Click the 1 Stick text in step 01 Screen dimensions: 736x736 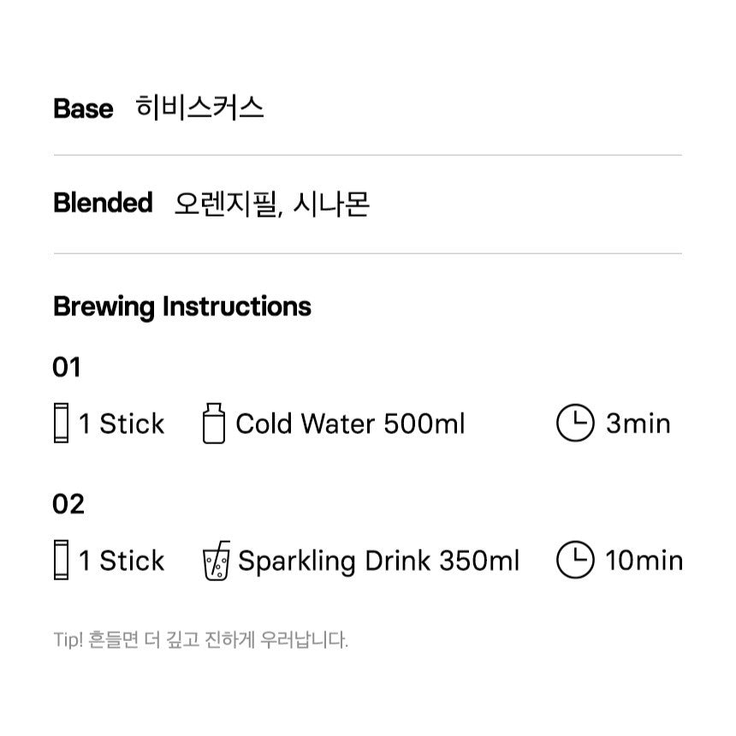tap(122, 424)
